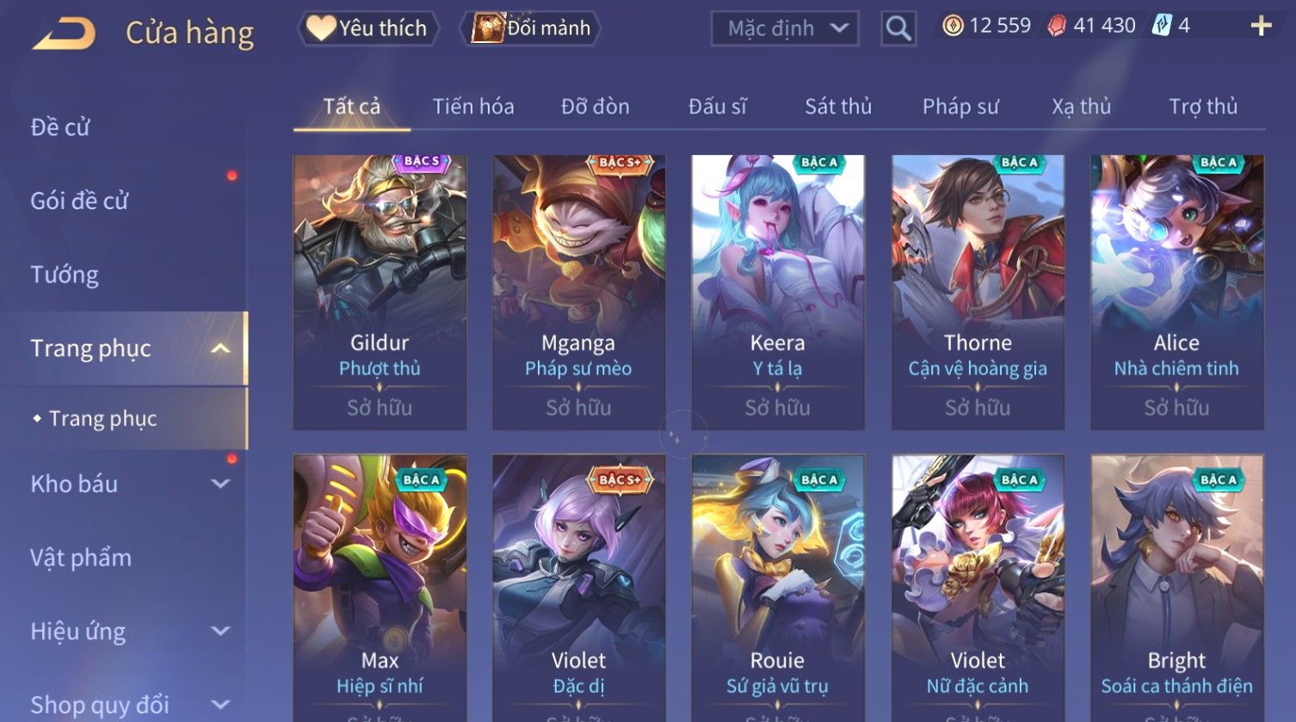
Task: Click the gold coin balance icon
Action: point(953,26)
